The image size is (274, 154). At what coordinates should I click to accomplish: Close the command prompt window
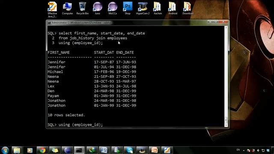(x=223, y=22)
